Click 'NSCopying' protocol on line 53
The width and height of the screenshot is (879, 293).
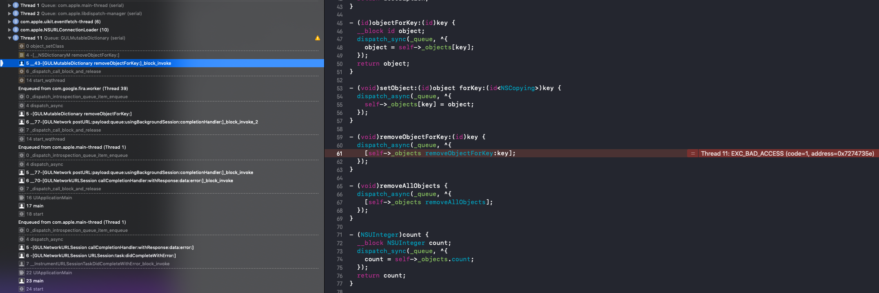click(x=518, y=88)
